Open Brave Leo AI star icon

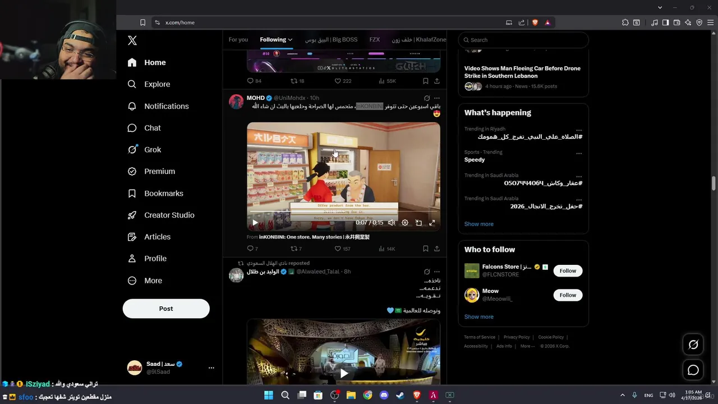click(x=688, y=22)
